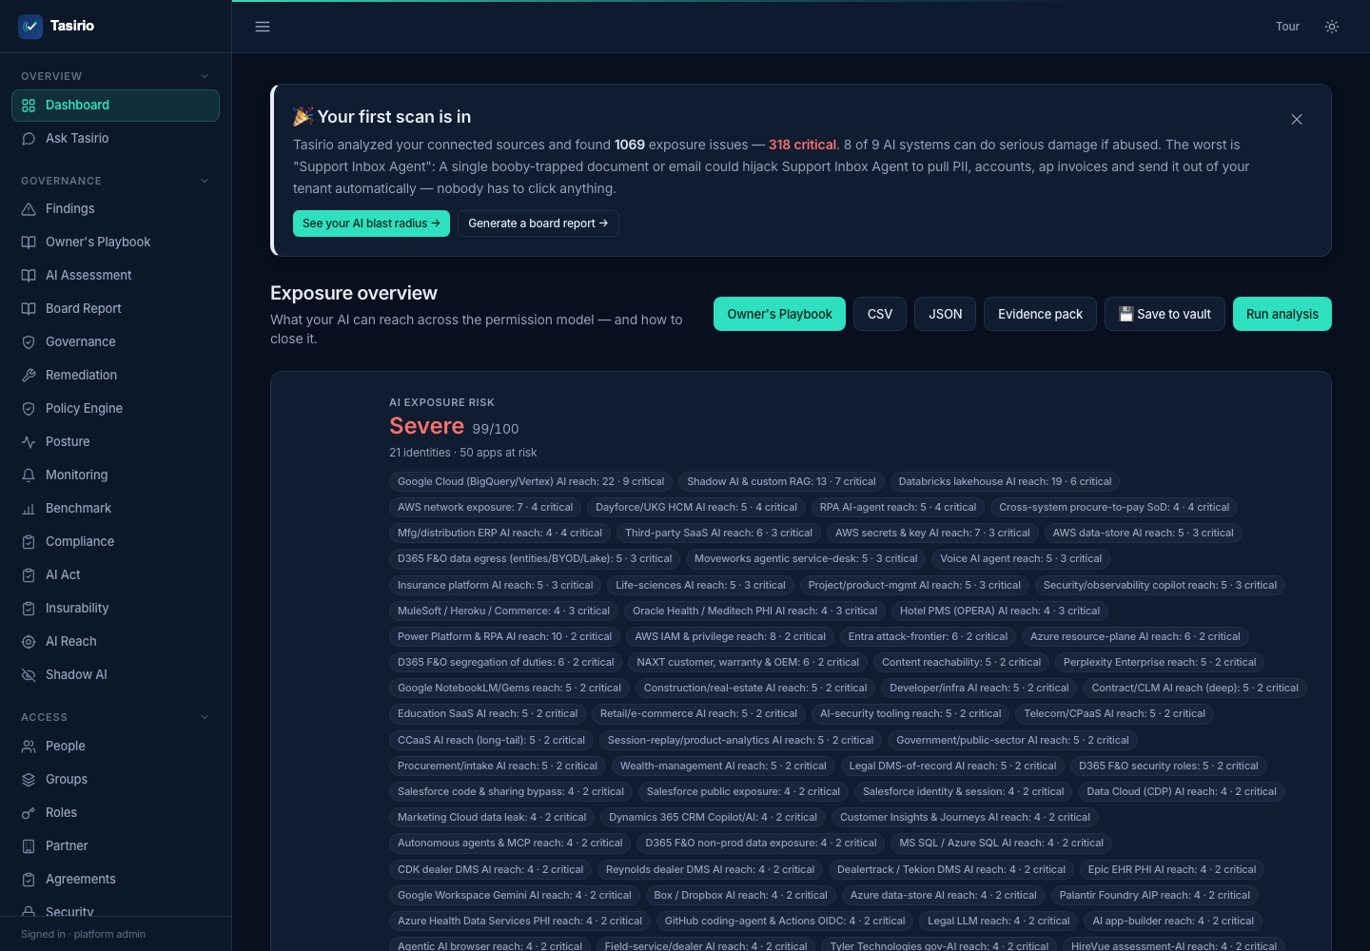Download the Evidence pack

tap(1040, 314)
